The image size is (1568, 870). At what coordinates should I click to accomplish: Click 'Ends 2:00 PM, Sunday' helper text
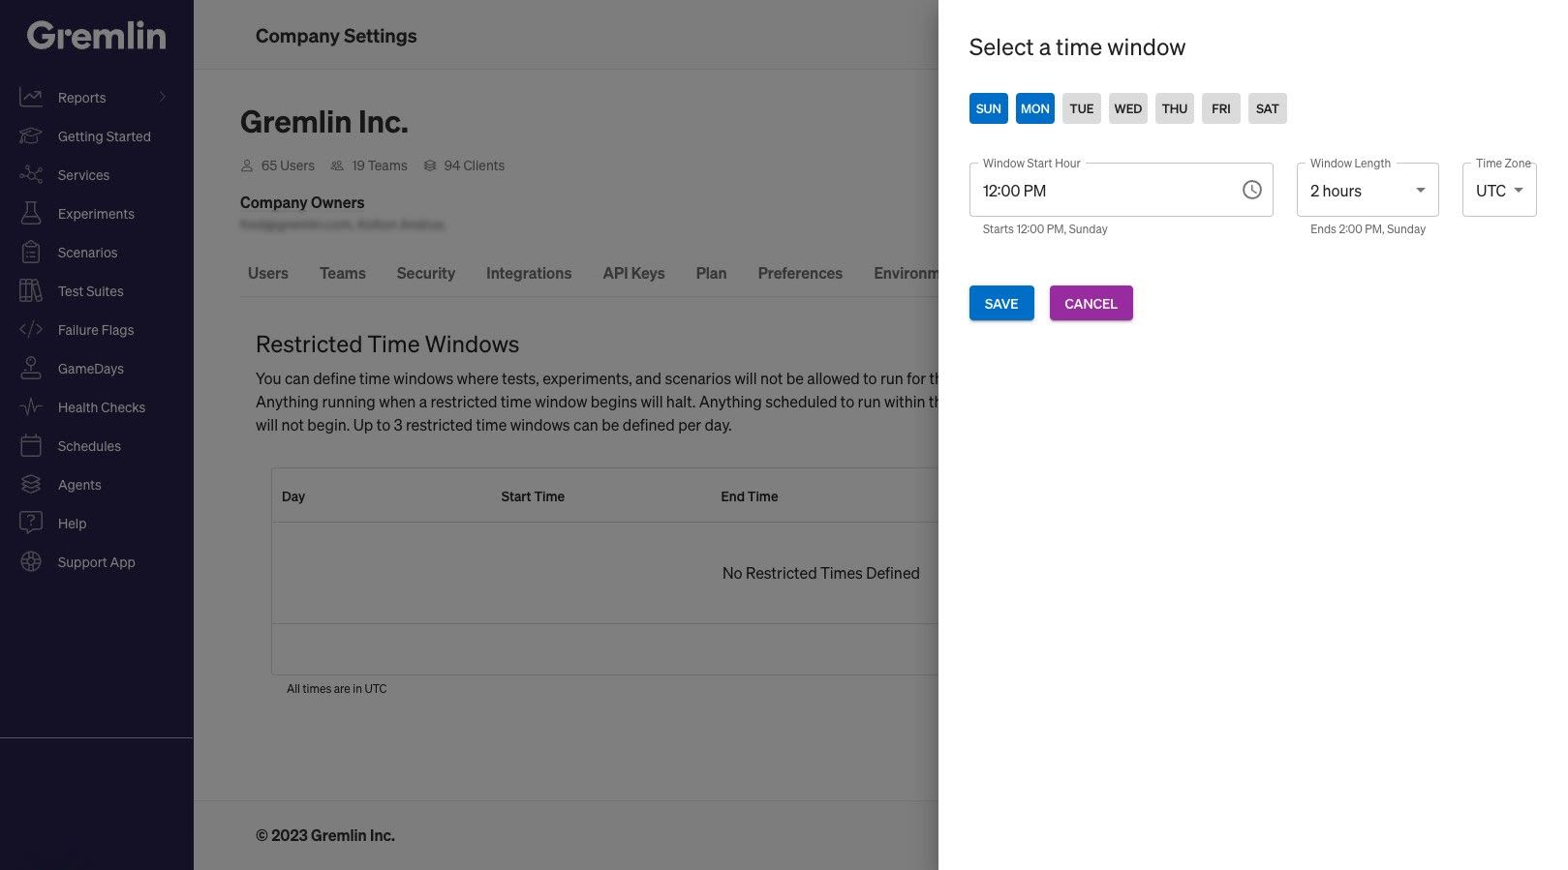click(1368, 229)
